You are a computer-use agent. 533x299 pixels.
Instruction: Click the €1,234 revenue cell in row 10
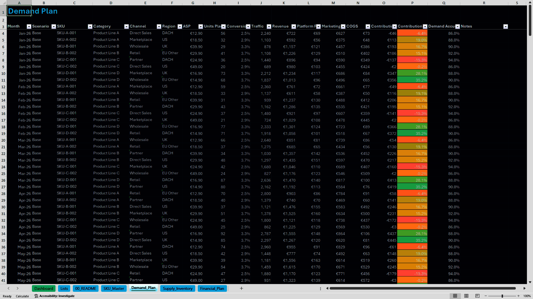[284, 73]
